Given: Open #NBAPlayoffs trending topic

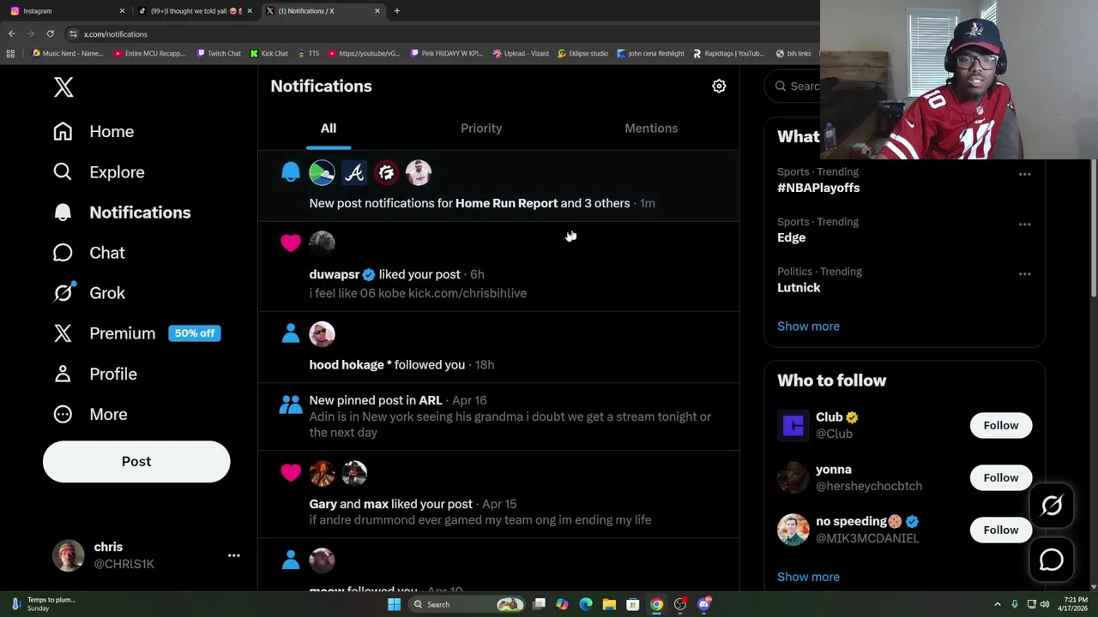Looking at the screenshot, I should (818, 188).
